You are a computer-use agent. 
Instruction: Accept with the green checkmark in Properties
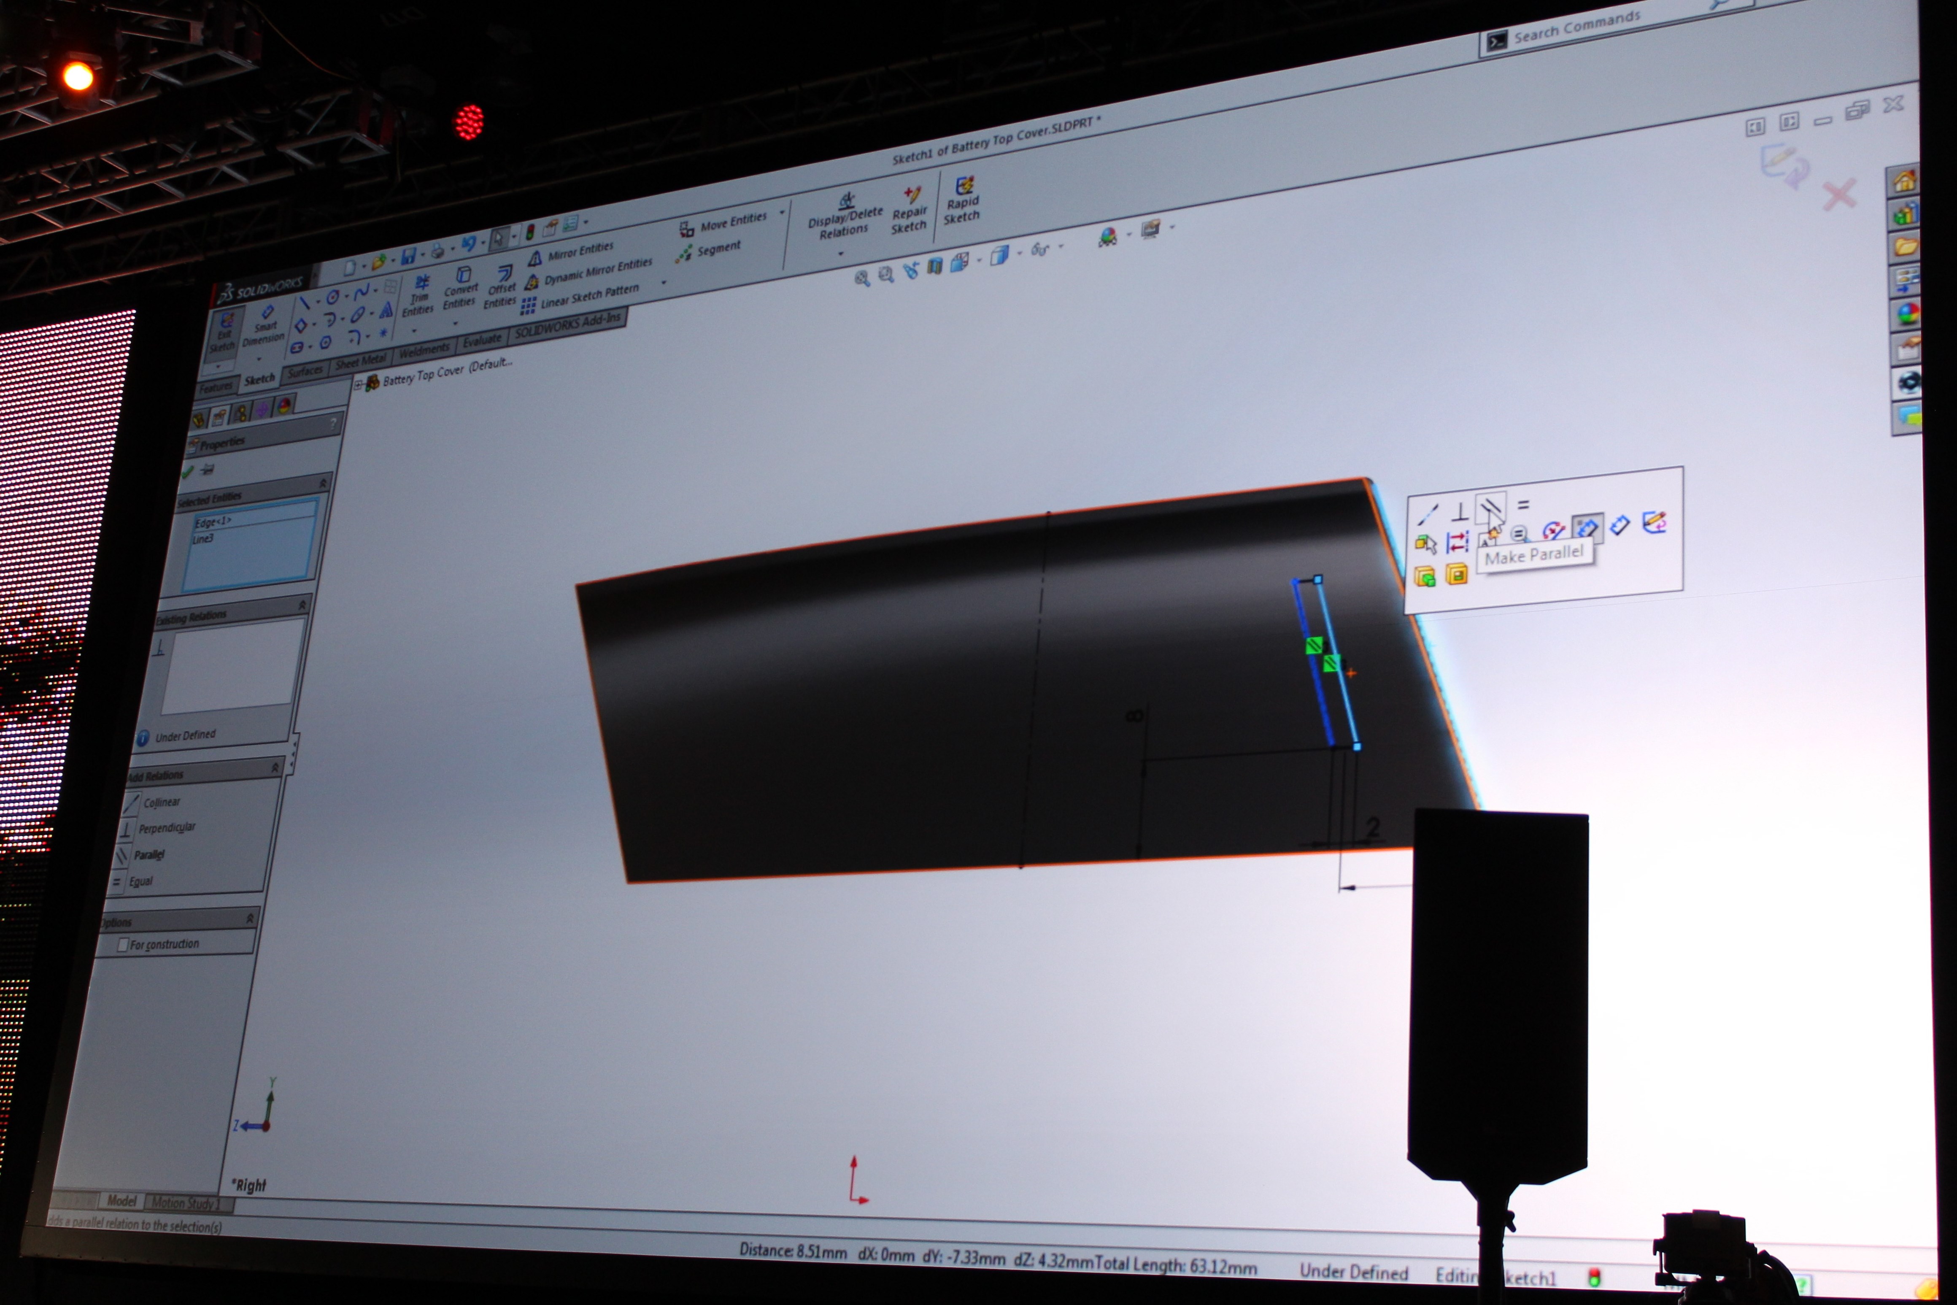(188, 472)
